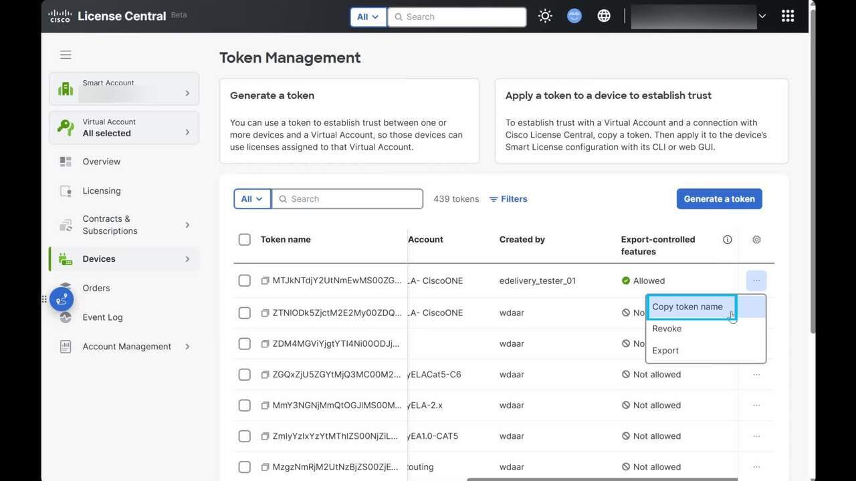856x481 pixels.
Task: Open the Filters link
Action: [508, 199]
